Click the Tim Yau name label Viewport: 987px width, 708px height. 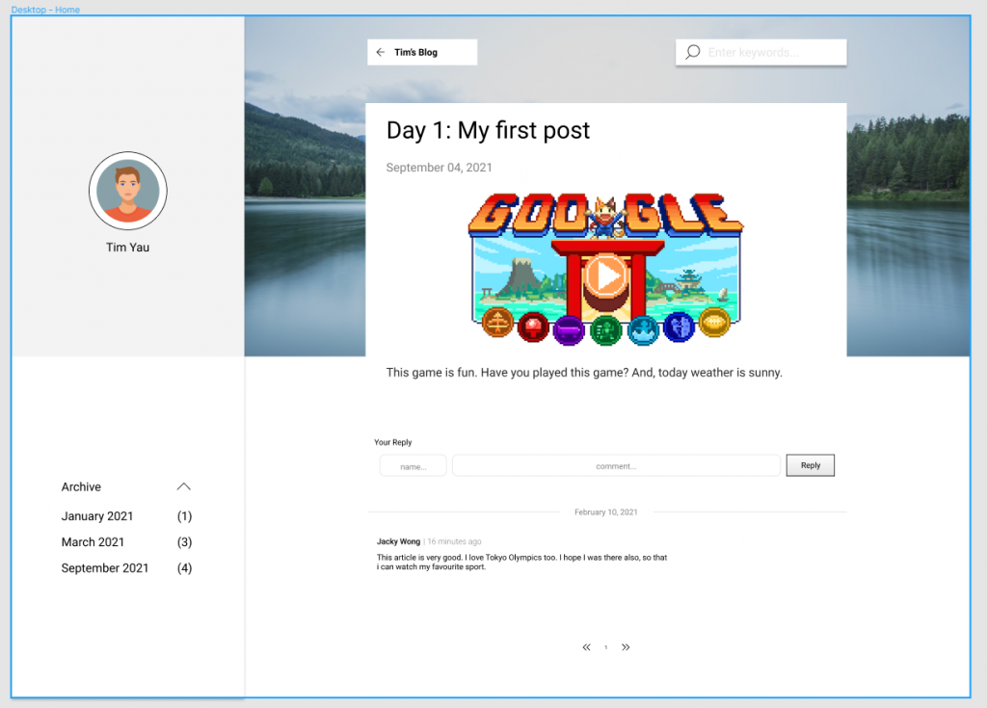click(128, 248)
